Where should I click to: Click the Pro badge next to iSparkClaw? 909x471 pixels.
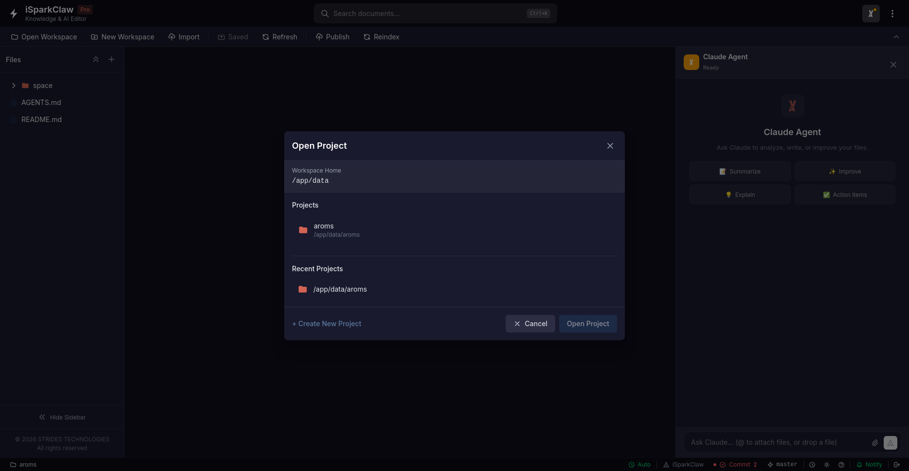pyautogui.click(x=85, y=10)
